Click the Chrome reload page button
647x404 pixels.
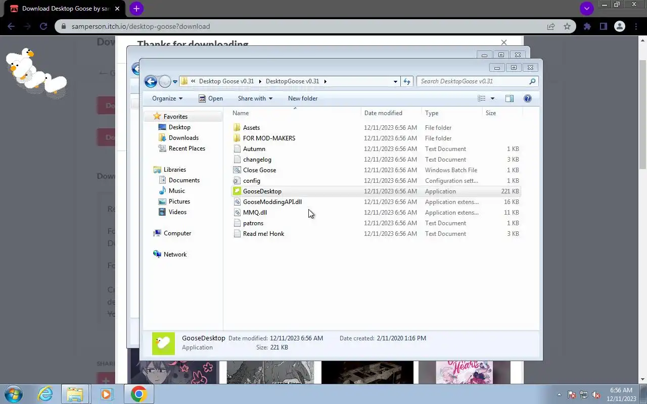tap(43, 26)
